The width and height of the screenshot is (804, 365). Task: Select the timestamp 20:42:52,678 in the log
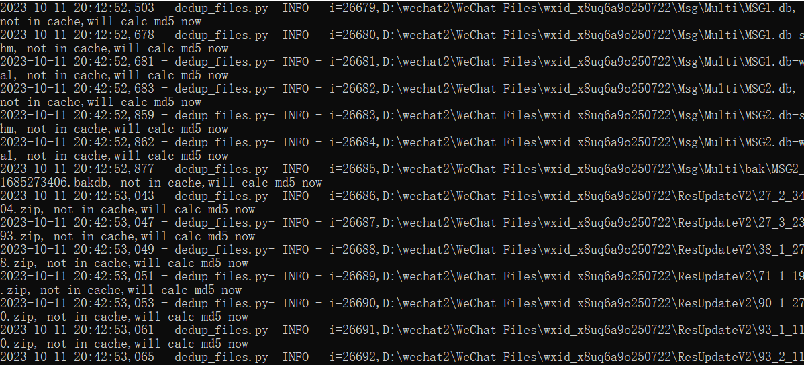[x=114, y=35]
